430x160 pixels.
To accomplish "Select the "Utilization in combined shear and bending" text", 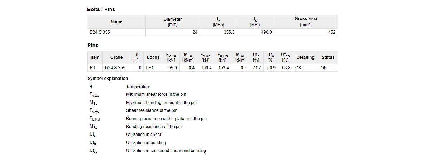I will point(166,151).
